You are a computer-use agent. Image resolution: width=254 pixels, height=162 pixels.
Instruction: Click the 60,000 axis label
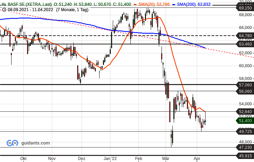pyautogui.click(x=246, y=66)
